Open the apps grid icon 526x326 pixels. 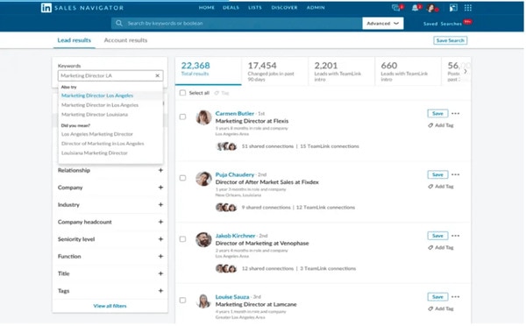point(467,8)
